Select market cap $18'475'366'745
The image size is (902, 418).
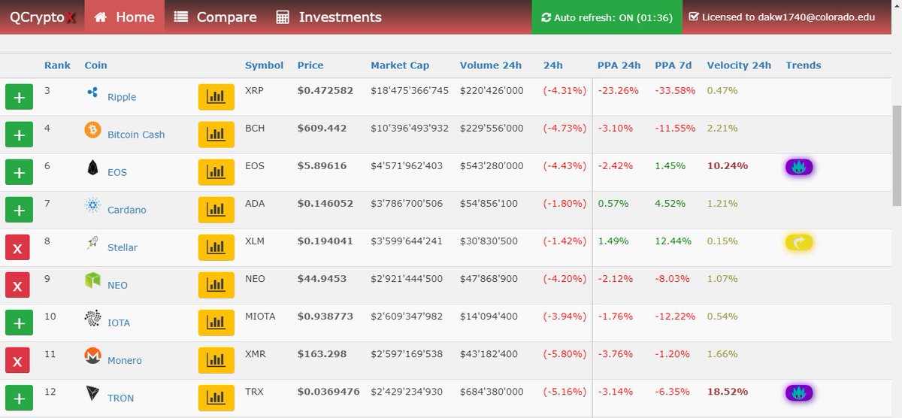tap(410, 90)
